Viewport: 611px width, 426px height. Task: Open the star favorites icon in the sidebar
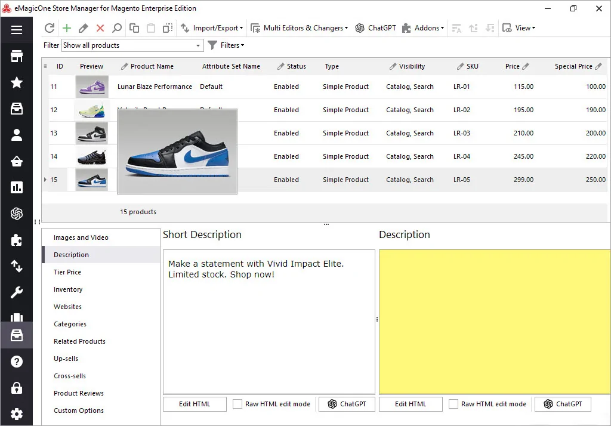(16, 82)
